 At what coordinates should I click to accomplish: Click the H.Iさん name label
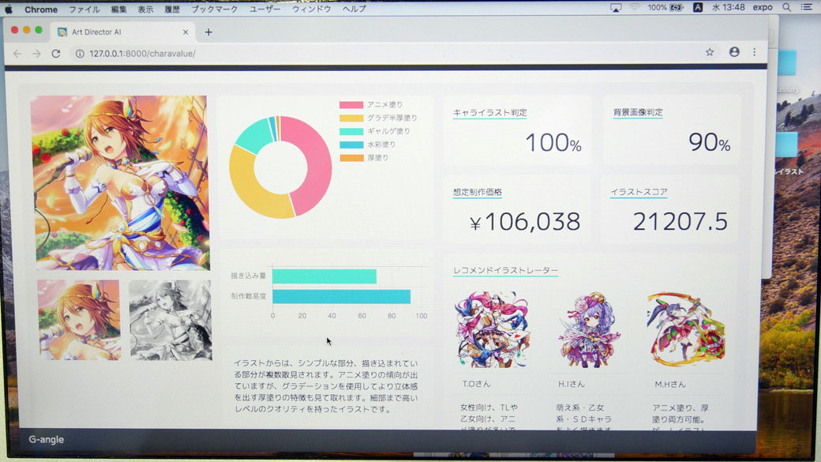coord(572,384)
